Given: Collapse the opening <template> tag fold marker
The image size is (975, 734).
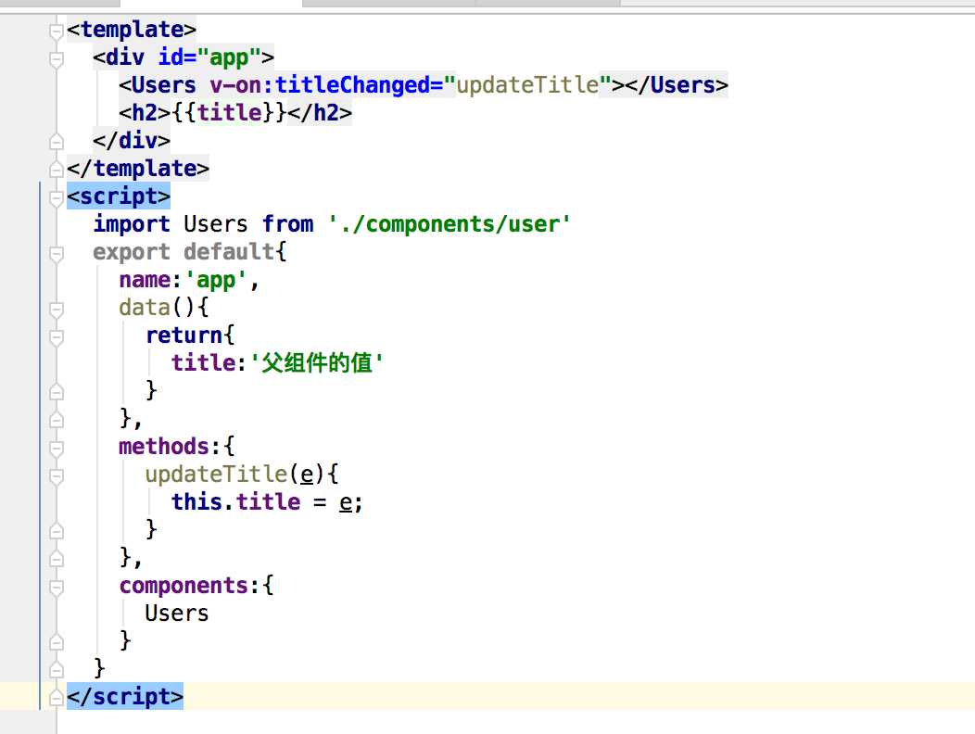Looking at the screenshot, I should pyautogui.click(x=56, y=31).
